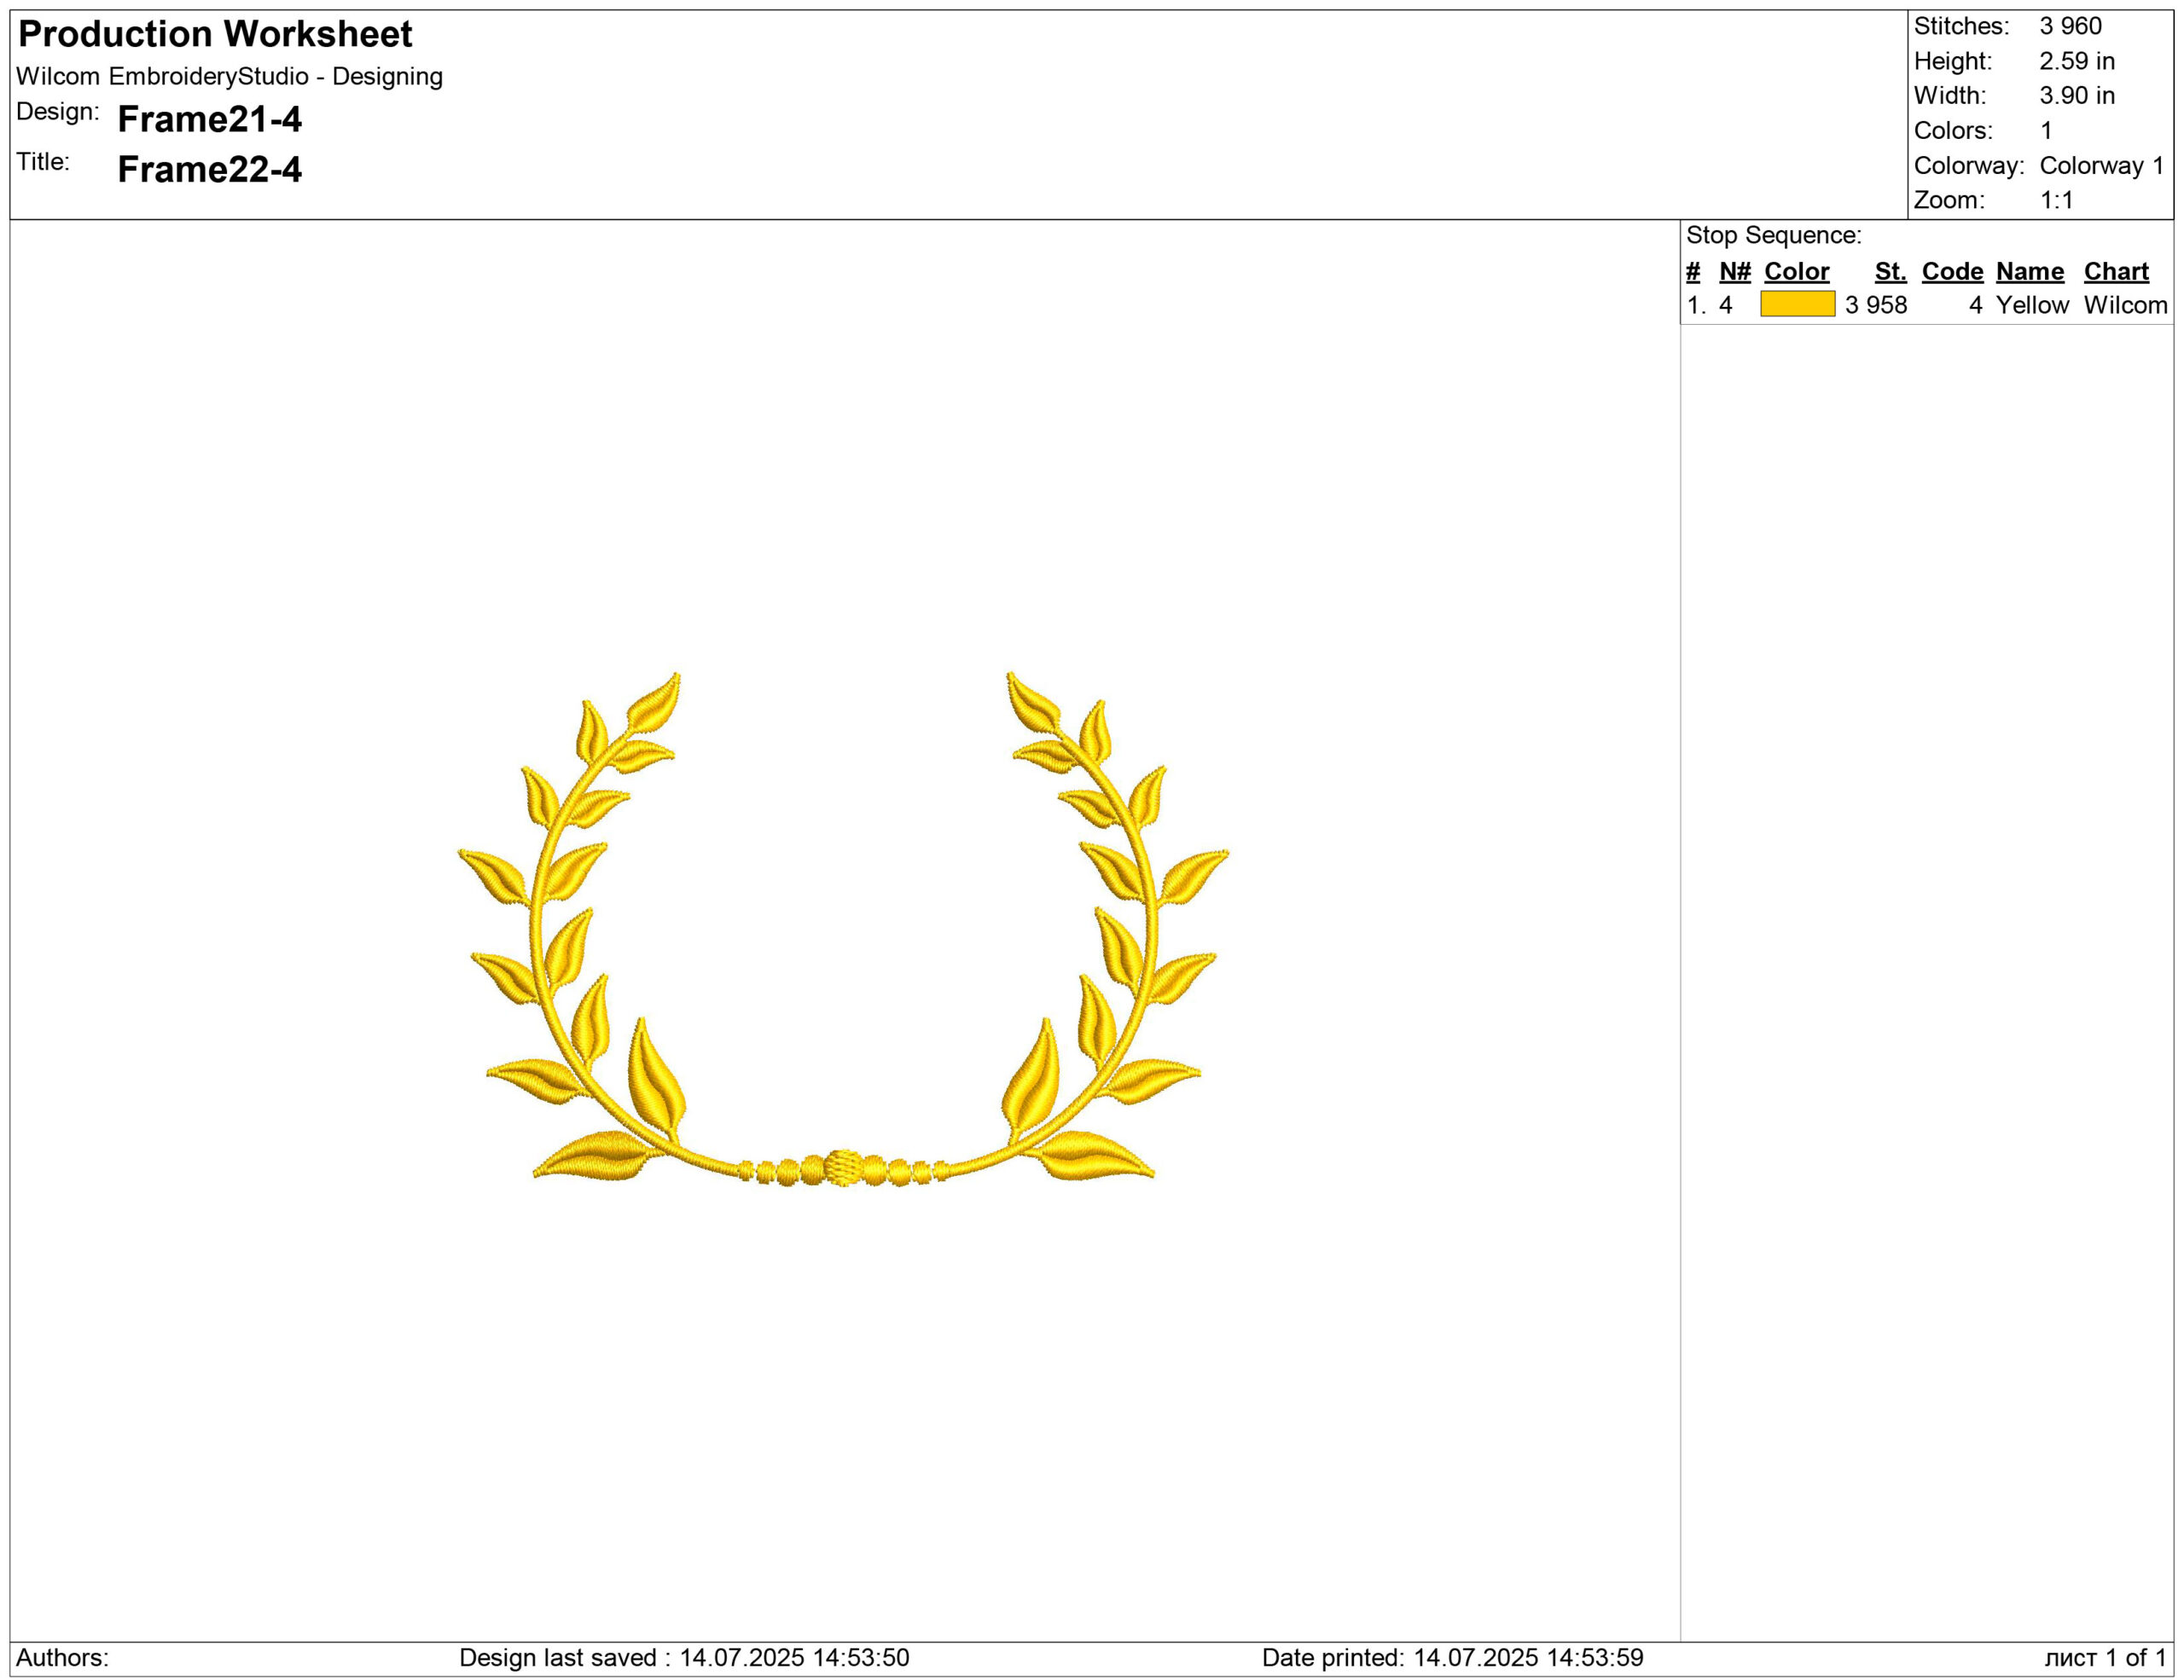
Task: Click the Stop Sequence label
Action: tap(1773, 236)
